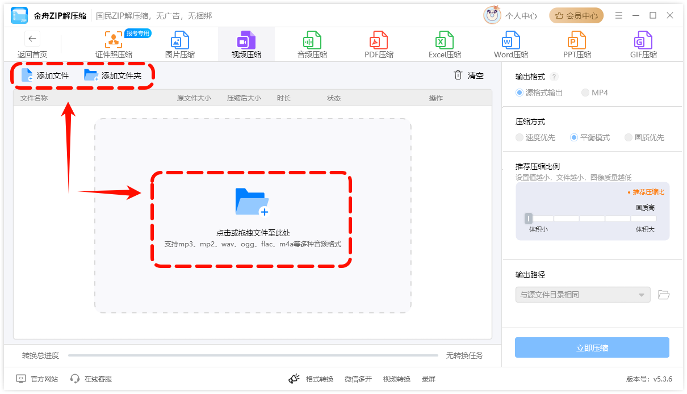687x394 pixels.
Task: Click the 操作 column header
Action: coord(436,98)
